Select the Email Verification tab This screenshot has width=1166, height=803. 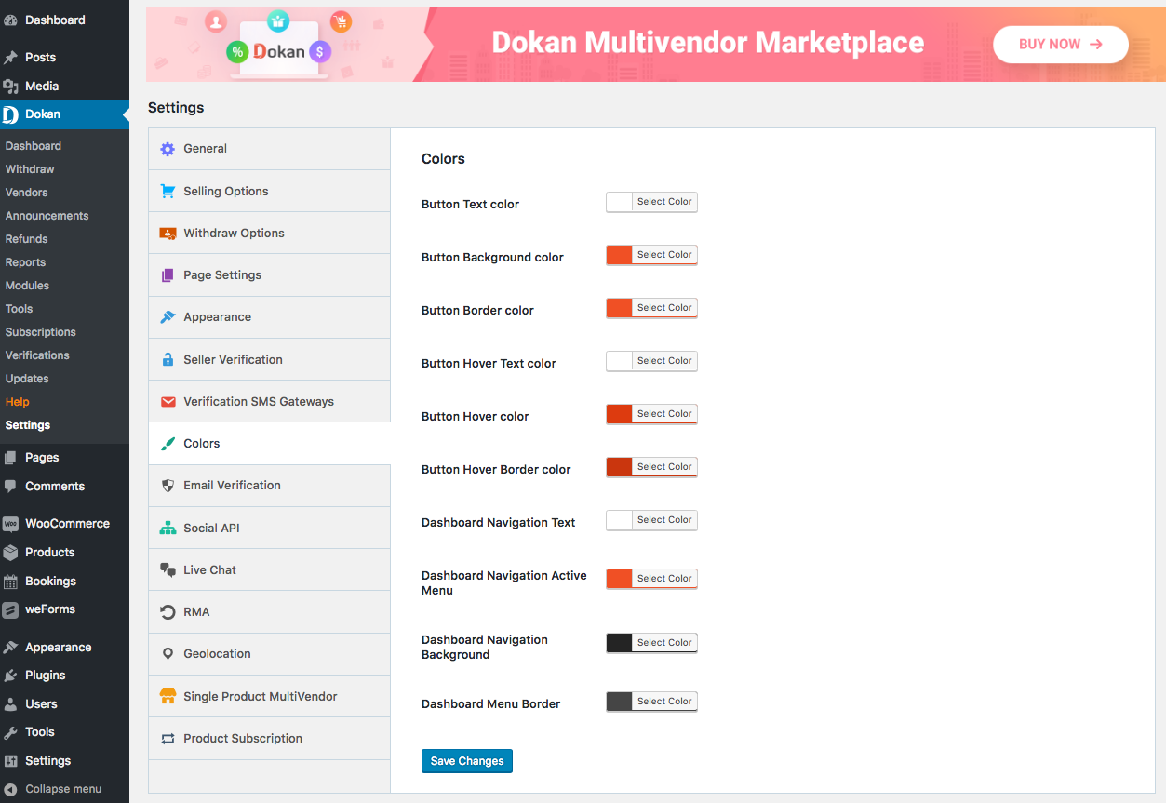269,486
